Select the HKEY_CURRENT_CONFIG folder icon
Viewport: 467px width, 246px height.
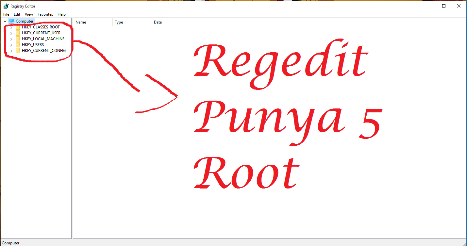click(x=18, y=50)
